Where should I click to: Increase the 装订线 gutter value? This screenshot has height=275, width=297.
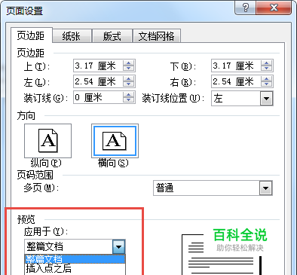pos(129,94)
